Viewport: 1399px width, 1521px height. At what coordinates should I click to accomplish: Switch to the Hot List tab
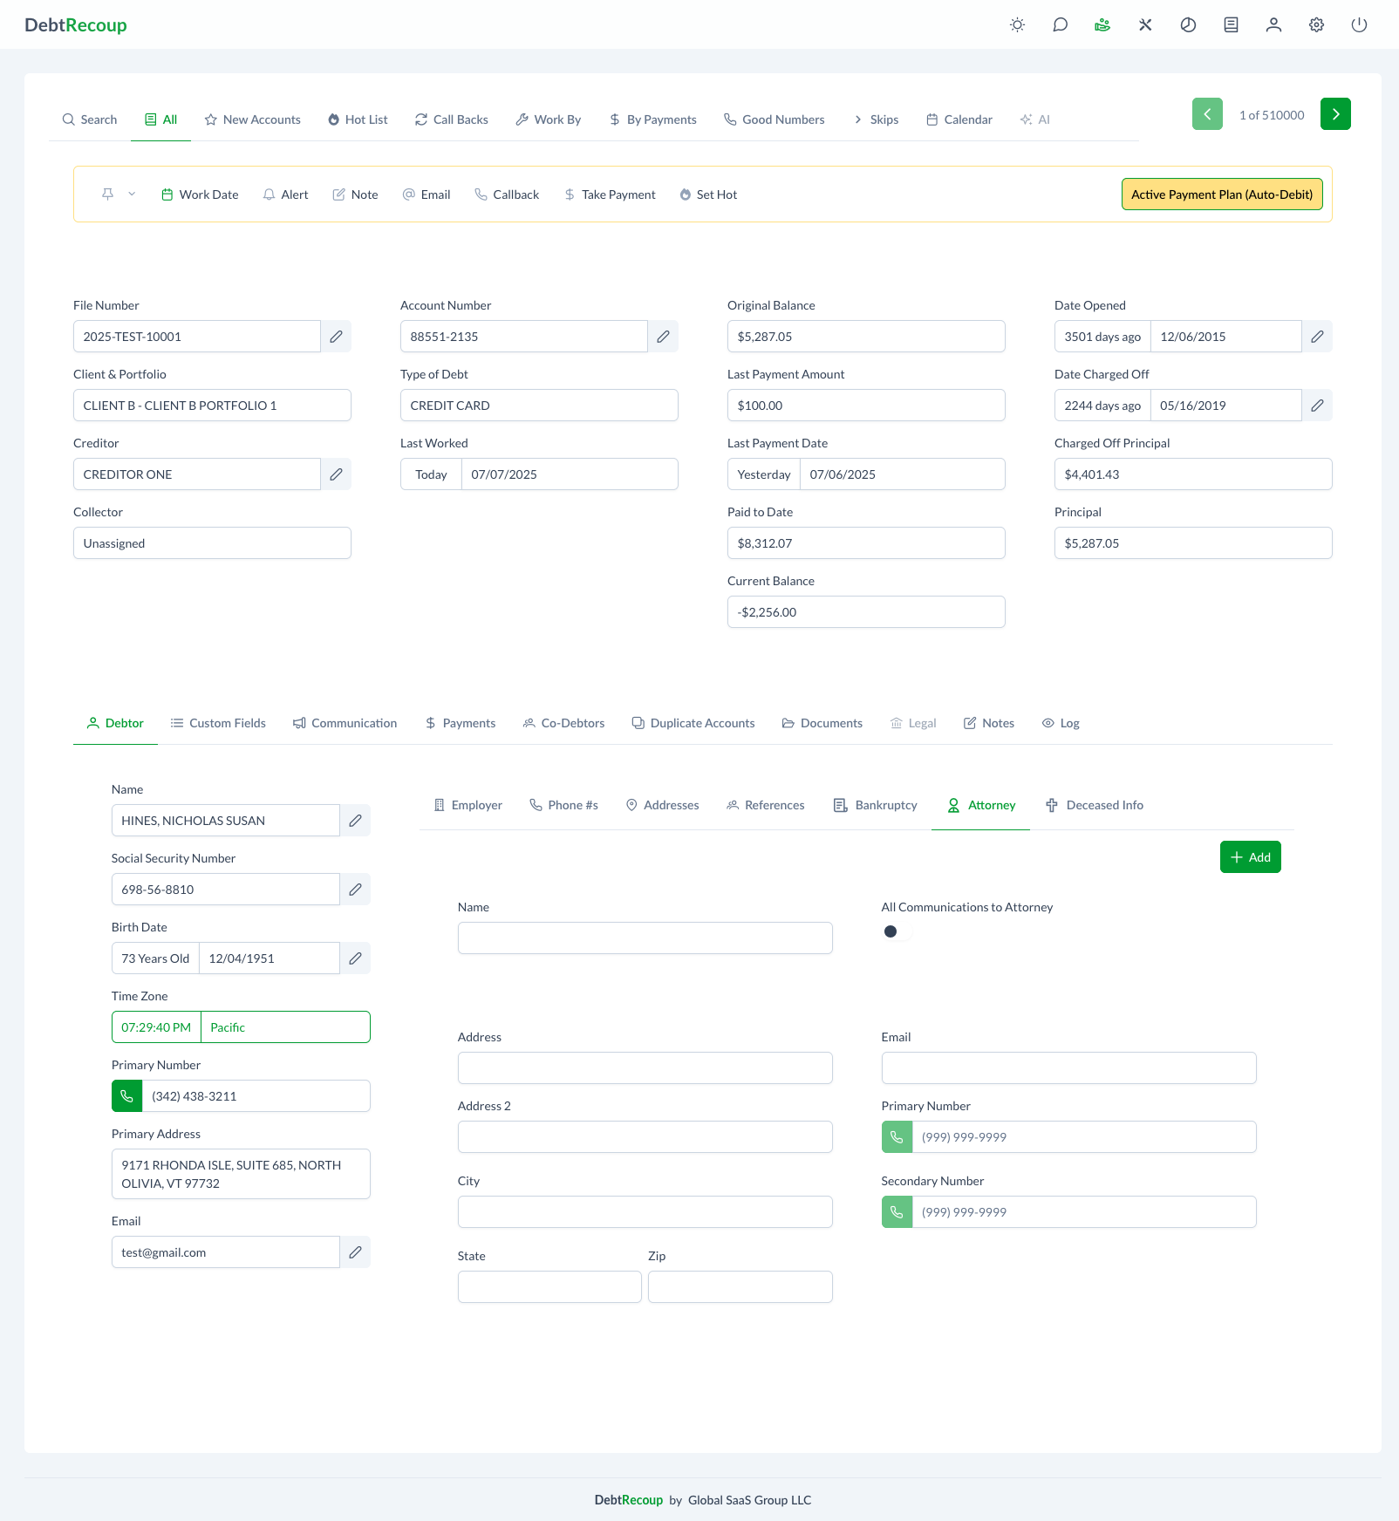tap(358, 119)
